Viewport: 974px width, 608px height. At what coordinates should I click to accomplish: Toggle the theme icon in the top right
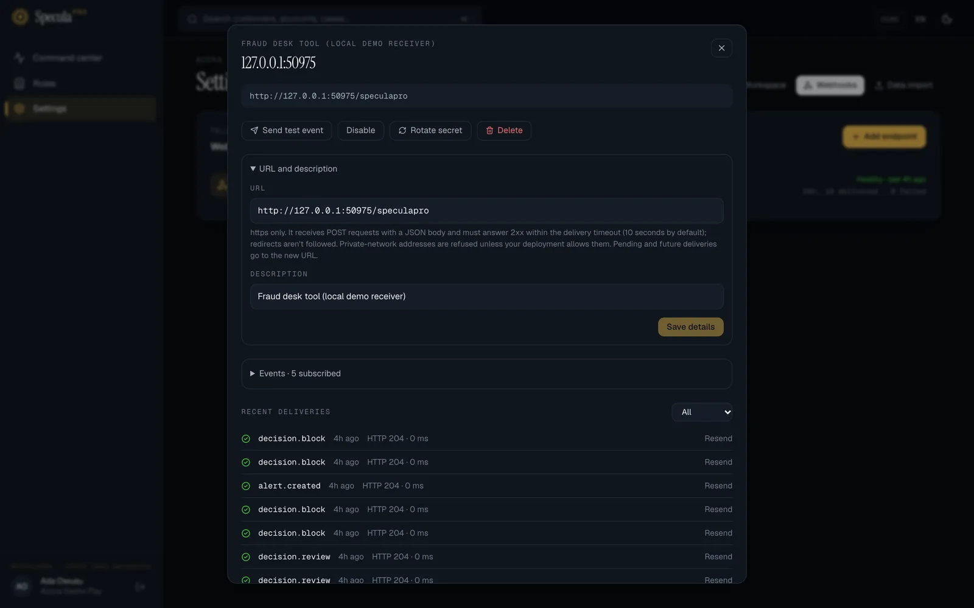click(947, 19)
